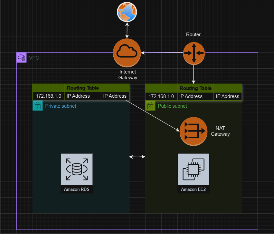The width and height of the screenshot is (274, 234).
Task: Click the NAT Gateway icon
Action: (x=193, y=131)
